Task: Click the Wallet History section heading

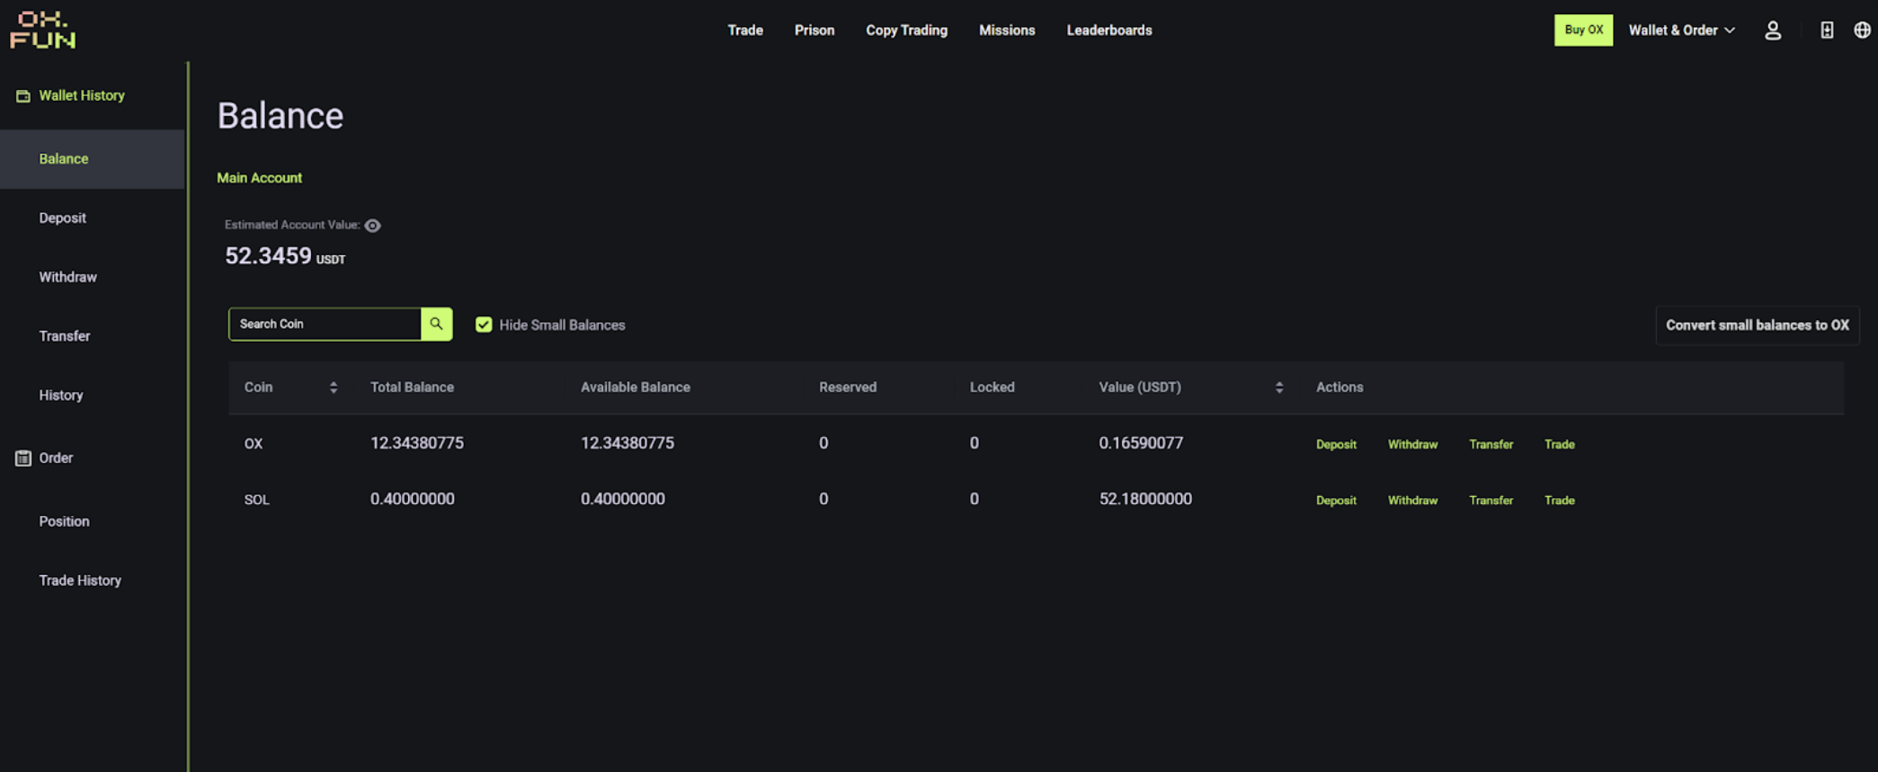Action: 82,96
